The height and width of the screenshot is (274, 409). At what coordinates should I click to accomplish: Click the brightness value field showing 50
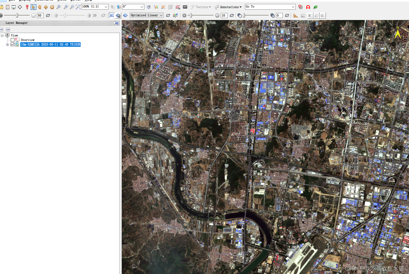click(40, 15)
